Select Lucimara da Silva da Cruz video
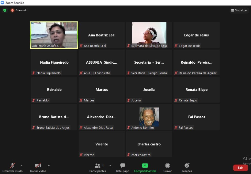251x174 pixels. 149,35
